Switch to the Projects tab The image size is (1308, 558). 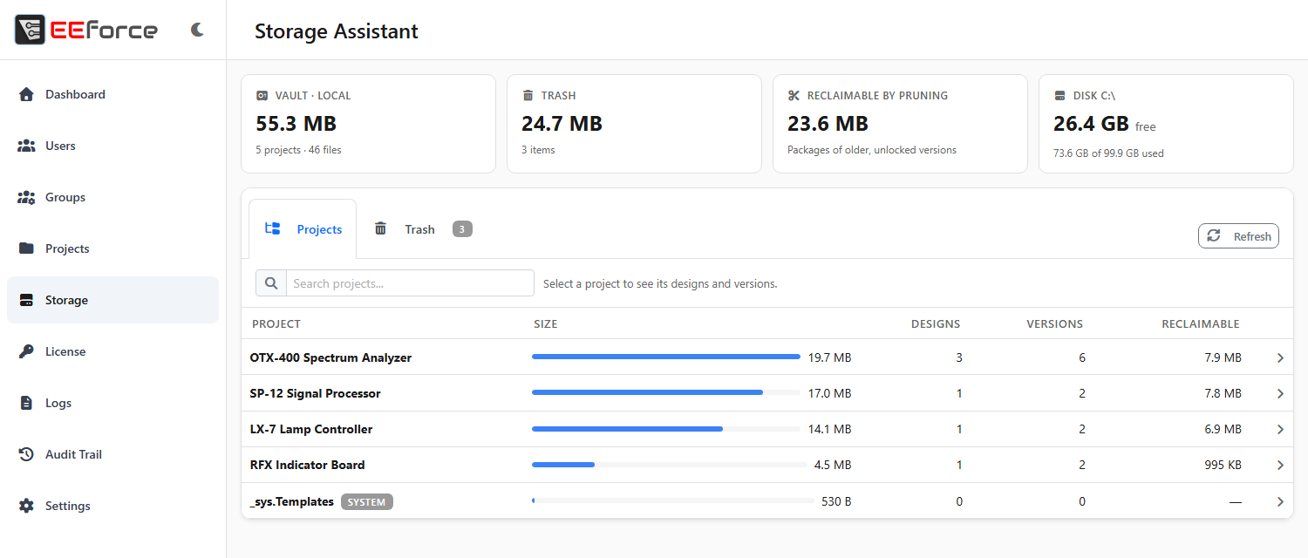click(x=303, y=229)
